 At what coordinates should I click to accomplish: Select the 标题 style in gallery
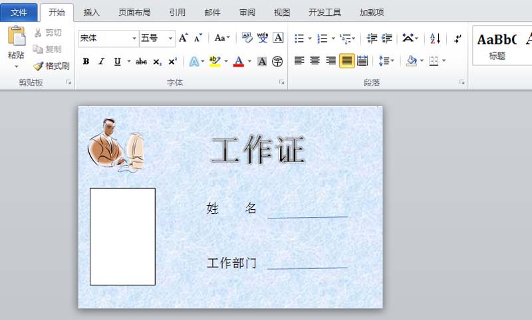(x=497, y=45)
